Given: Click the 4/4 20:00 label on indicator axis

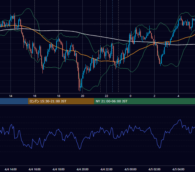Looking at the screenshot, I should (x=83, y=169).
